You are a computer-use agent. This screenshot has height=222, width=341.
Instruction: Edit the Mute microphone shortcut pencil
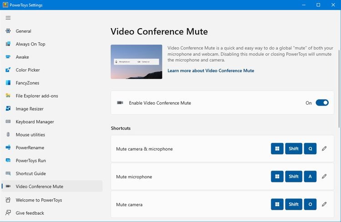click(x=324, y=177)
